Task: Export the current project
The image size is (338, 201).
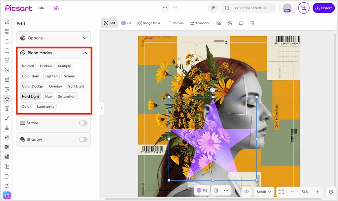Action: pyautogui.click(x=323, y=8)
